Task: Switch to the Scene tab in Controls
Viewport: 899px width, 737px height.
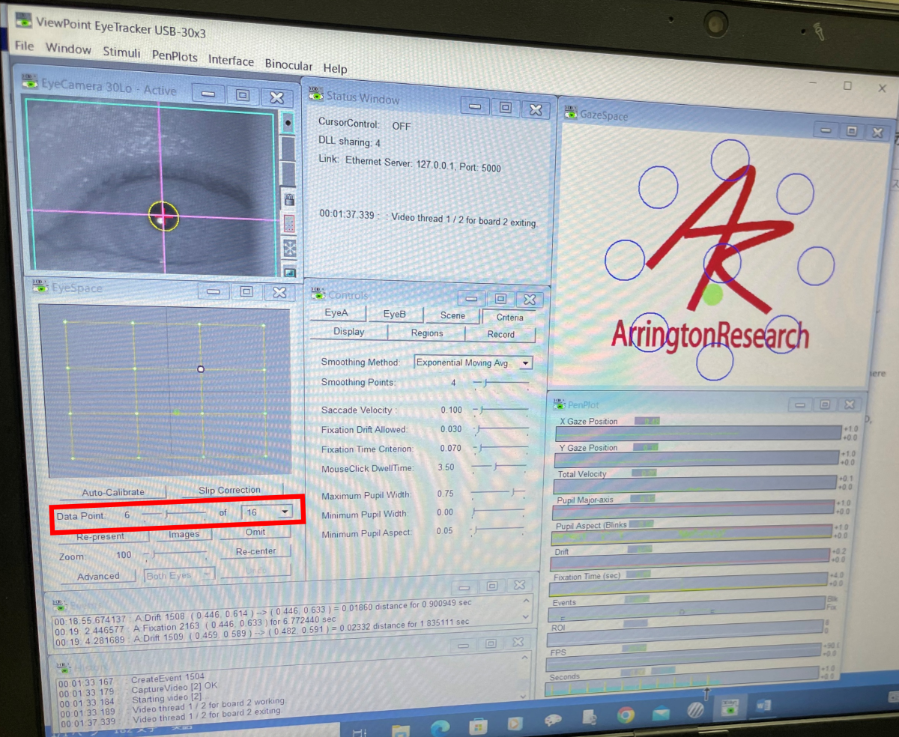Action: point(452,316)
